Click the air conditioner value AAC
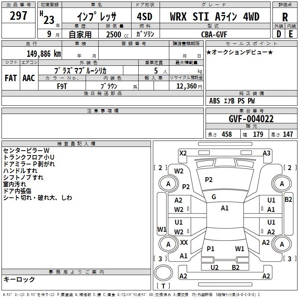This screenshot has width=299, height=299. (x=29, y=78)
